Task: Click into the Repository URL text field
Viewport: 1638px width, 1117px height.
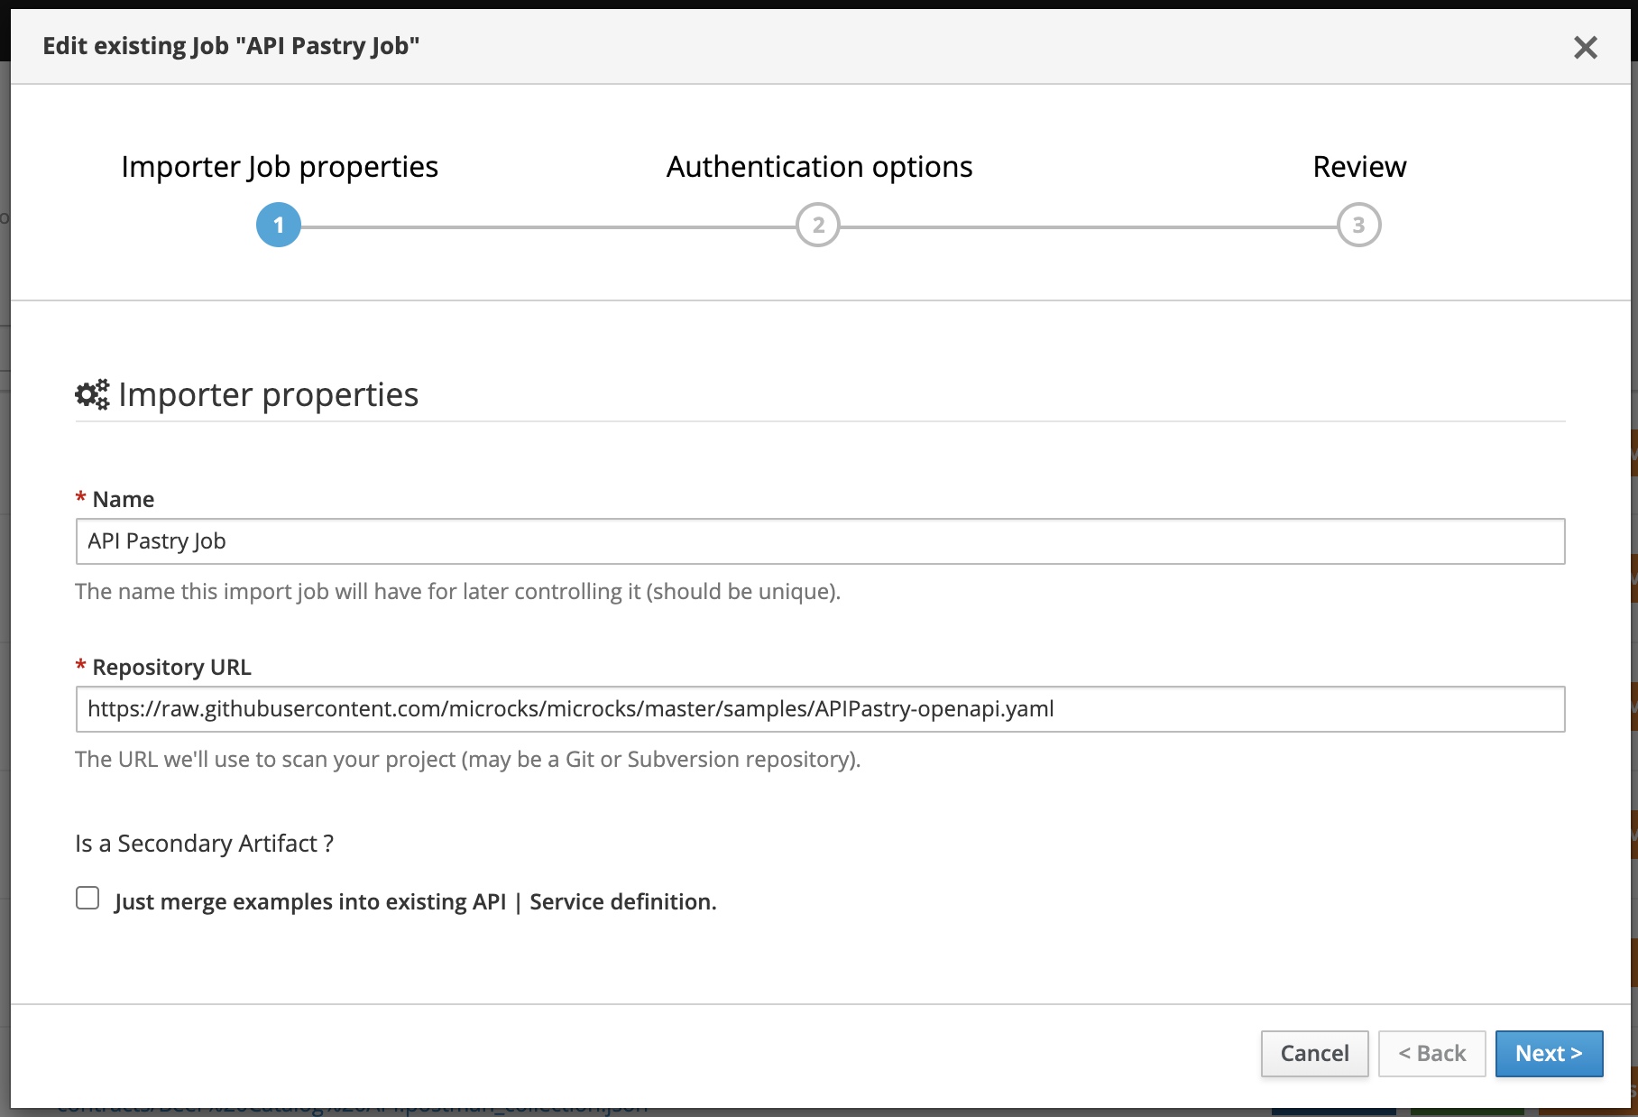Action: [819, 709]
